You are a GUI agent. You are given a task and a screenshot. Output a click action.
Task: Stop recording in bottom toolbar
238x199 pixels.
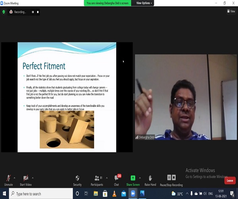point(174,178)
